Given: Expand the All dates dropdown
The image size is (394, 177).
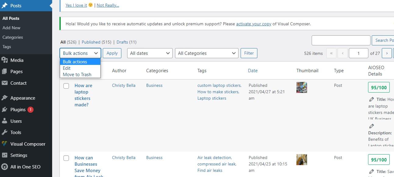Looking at the screenshot, I should point(150,53).
